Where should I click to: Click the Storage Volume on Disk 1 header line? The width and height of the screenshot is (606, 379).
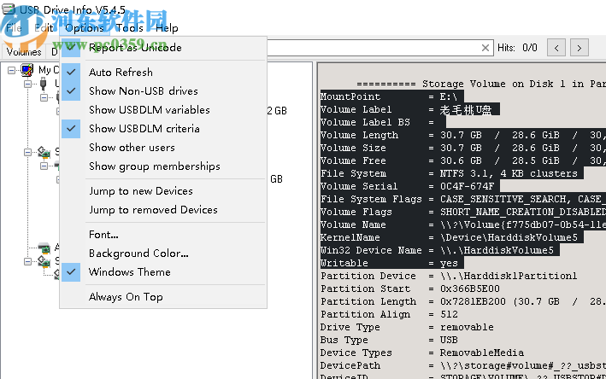click(x=481, y=84)
